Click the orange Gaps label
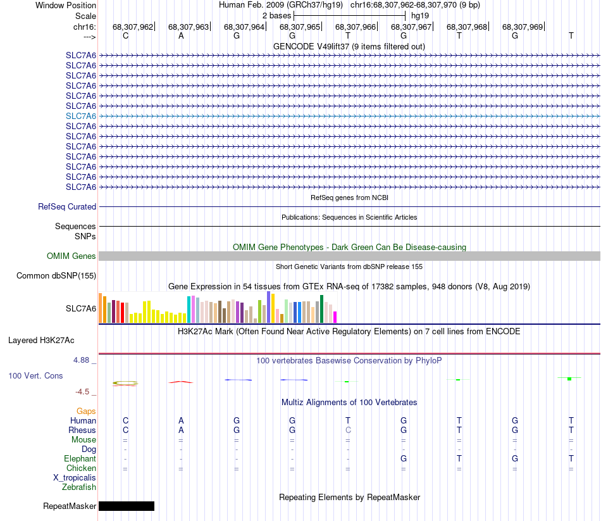This screenshot has height=521, width=601. [x=86, y=411]
